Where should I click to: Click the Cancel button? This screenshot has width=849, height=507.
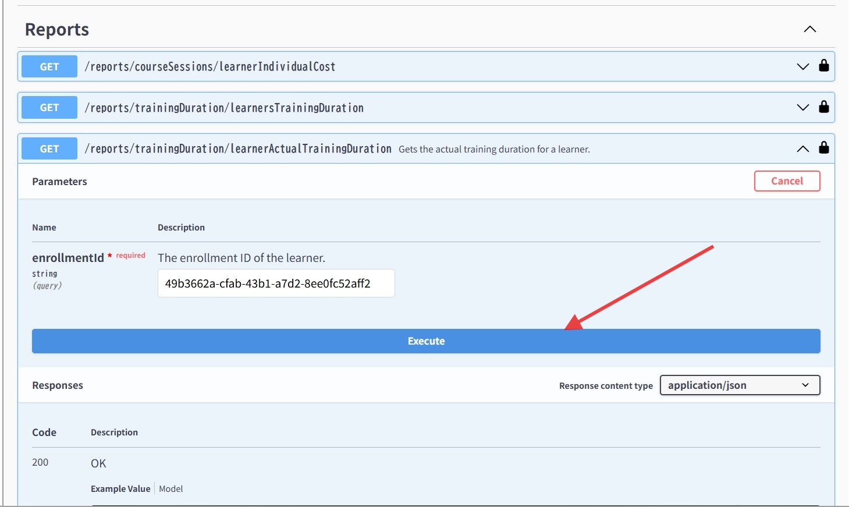click(787, 181)
